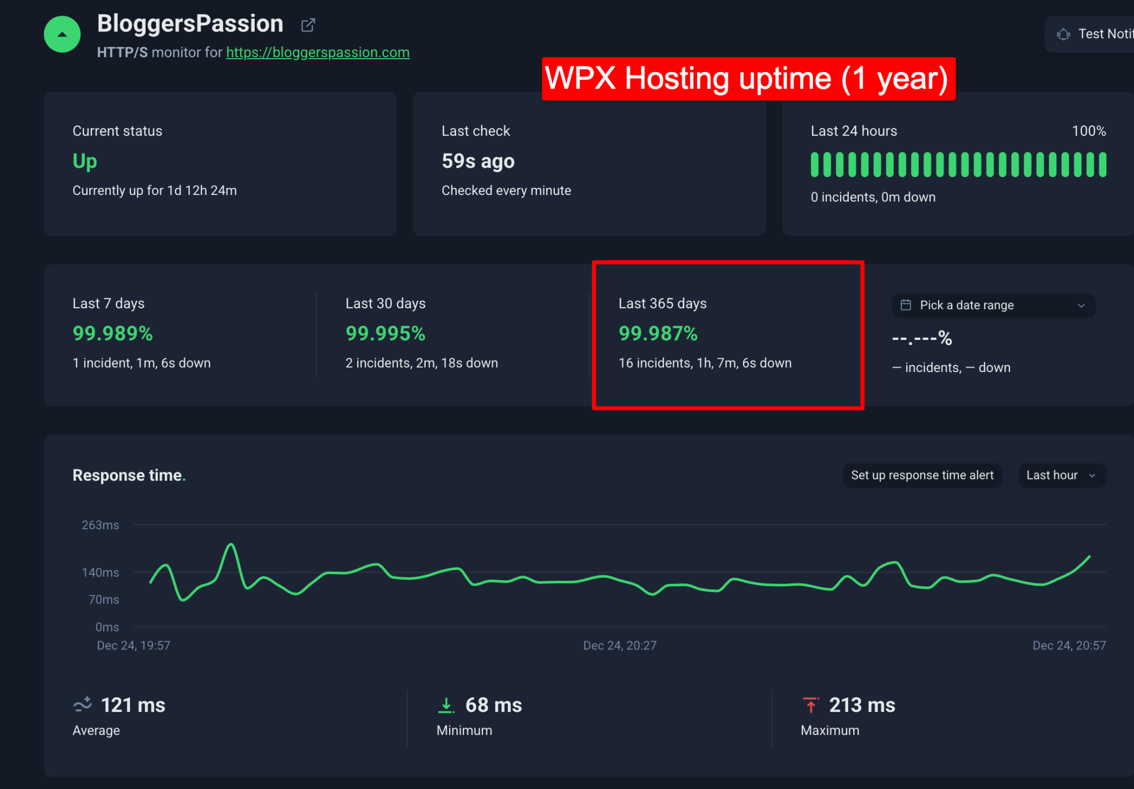
Task: Click the 0 incidents, 0m down text
Action: (x=873, y=197)
